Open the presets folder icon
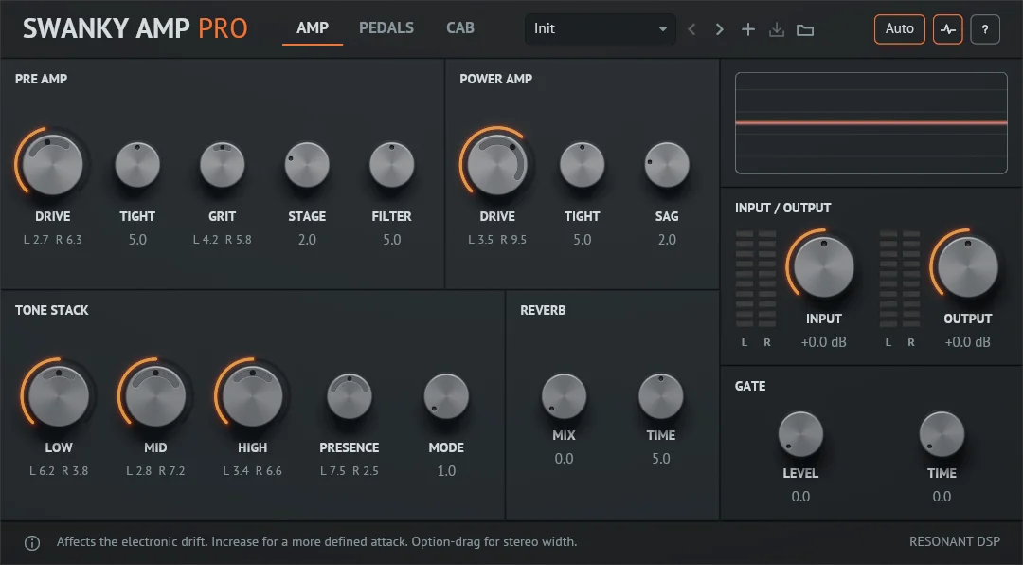The width and height of the screenshot is (1023, 565). click(805, 30)
